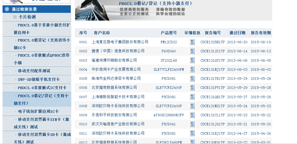The height and width of the screenshot is (144, 297).
Task: View detail icon for row 0010
Action: pyautogui.click(x=192, y=124)
